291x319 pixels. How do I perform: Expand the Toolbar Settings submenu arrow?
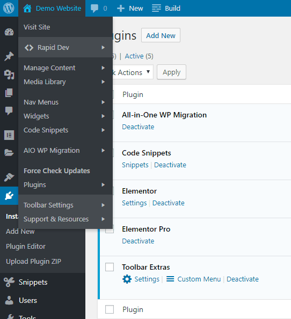(x=103, y=205)
